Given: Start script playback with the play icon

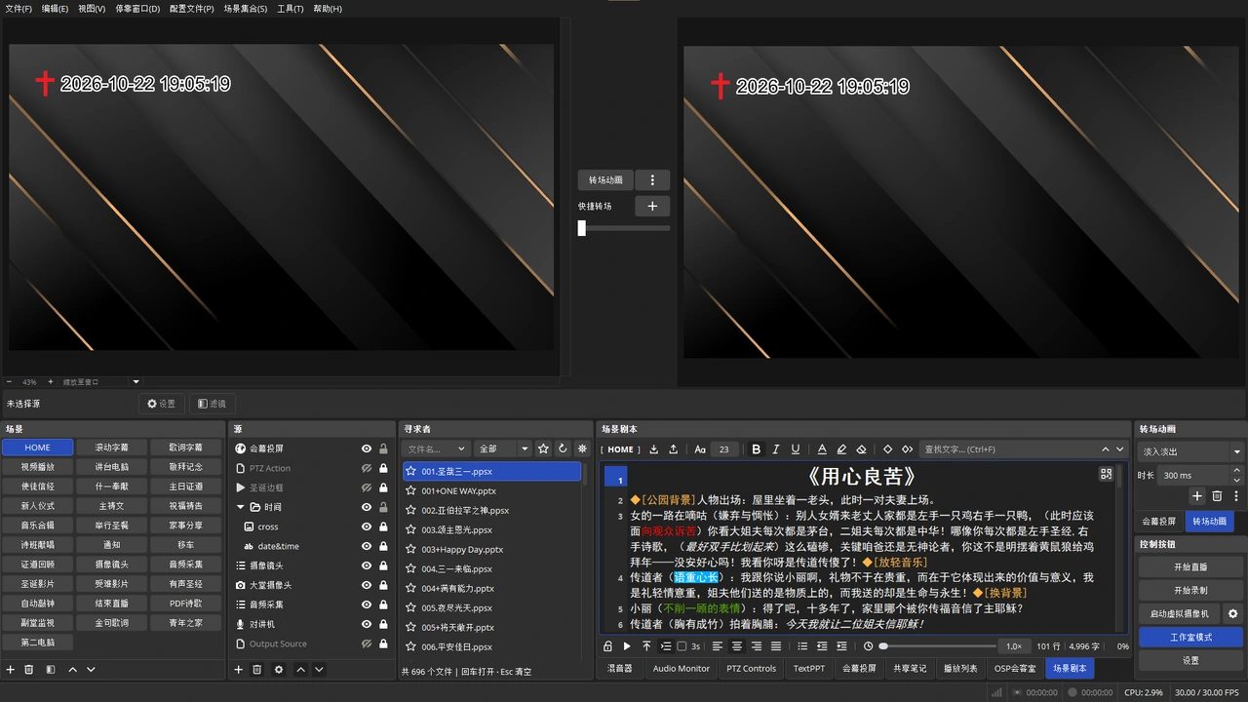Looking at the screenshot, I should click(x=627, y=646).
